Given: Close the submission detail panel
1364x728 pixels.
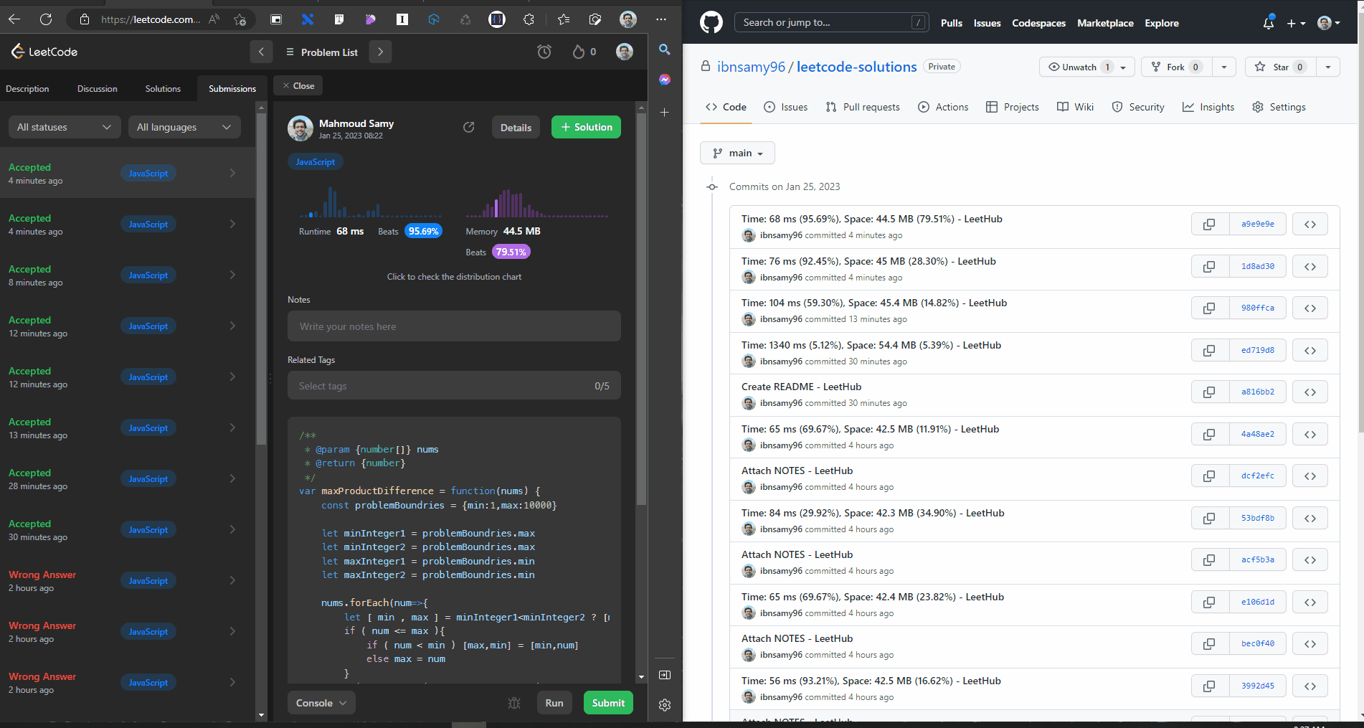Looking at the screenshot, I should [298, 85].
